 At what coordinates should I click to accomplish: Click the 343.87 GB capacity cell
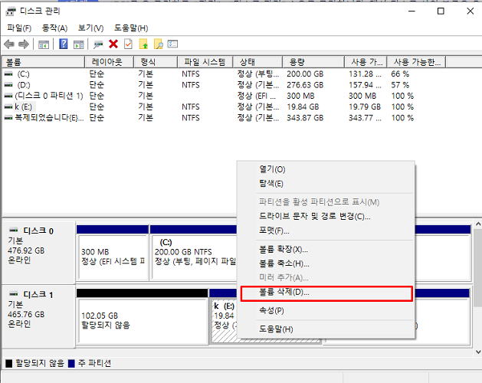[305, 118]
